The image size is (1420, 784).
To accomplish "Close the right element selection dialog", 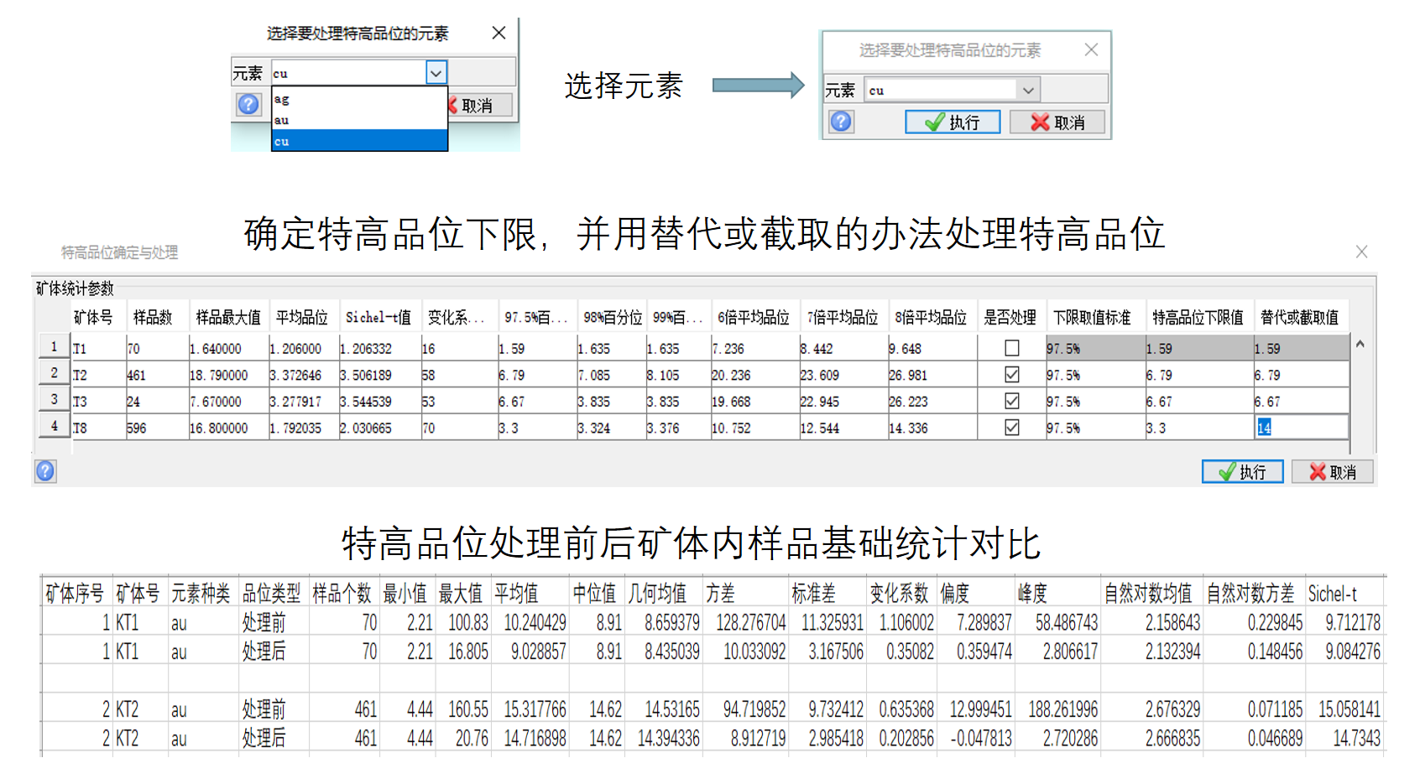I will tap(1091, 49).
